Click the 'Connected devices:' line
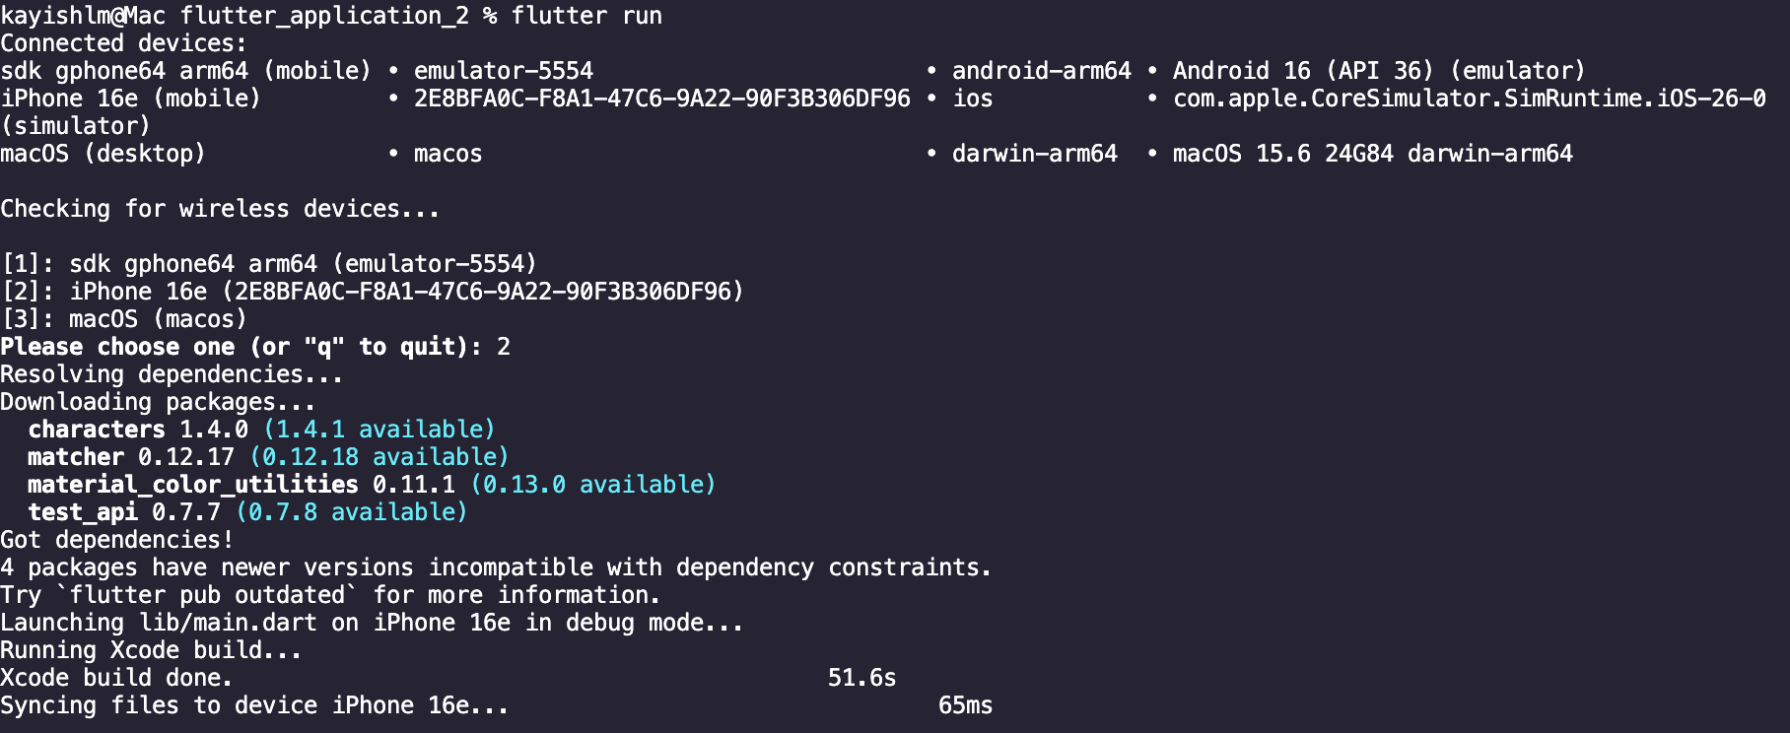The height and width of the screenshot is (733, 1790). click(x=123, y=43)
